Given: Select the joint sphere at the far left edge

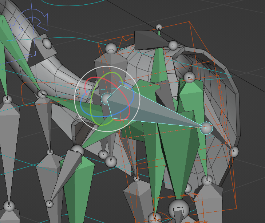Looking at the screenshot, I should [x=7, y=99].
